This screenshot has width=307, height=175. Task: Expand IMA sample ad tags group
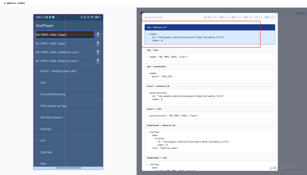tap(68, 106)
